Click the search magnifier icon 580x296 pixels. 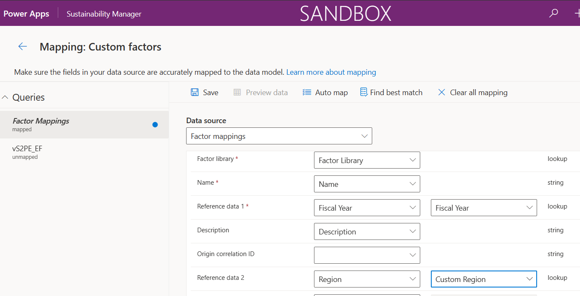(554, 13)
